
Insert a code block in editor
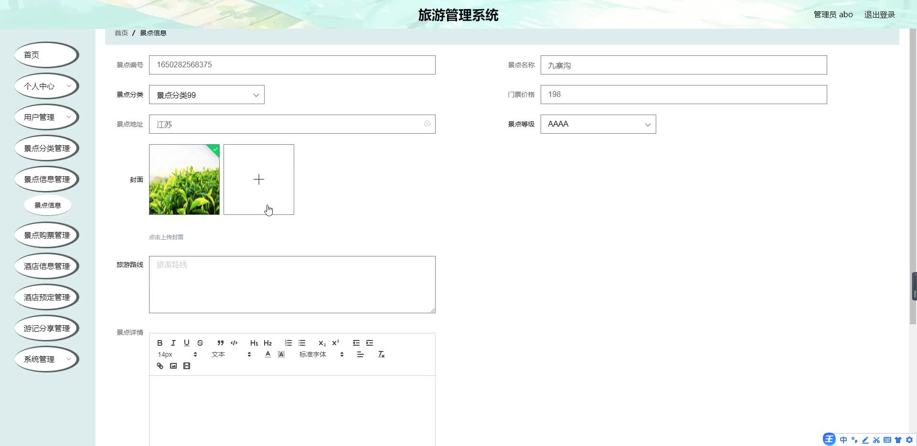234,343
